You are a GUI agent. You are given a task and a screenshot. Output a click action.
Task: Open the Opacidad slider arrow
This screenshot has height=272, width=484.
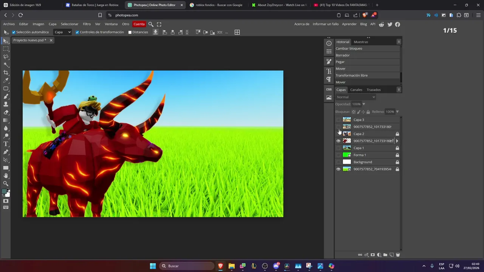point(364,104)
